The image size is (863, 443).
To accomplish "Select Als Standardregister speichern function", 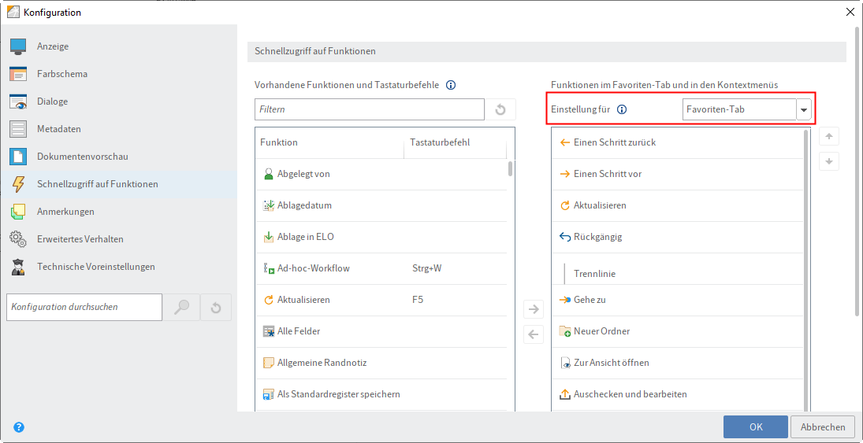I will 381,394.
